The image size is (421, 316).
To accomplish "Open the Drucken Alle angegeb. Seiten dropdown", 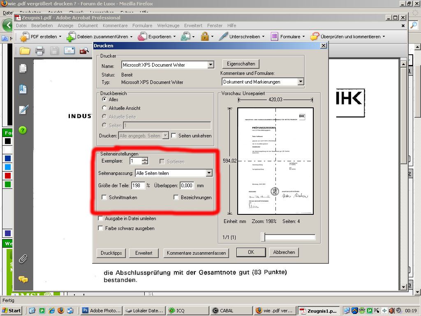I will pos(166,136).
